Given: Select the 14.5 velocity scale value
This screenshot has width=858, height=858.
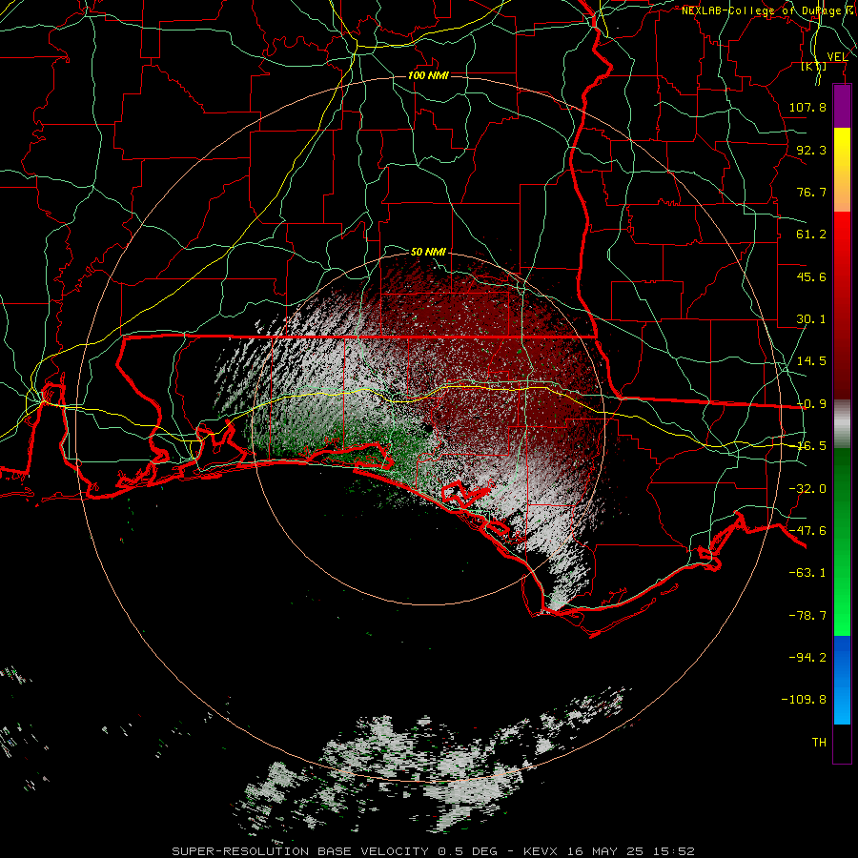Looking at the screenshot, I should (x=811, y=361).
